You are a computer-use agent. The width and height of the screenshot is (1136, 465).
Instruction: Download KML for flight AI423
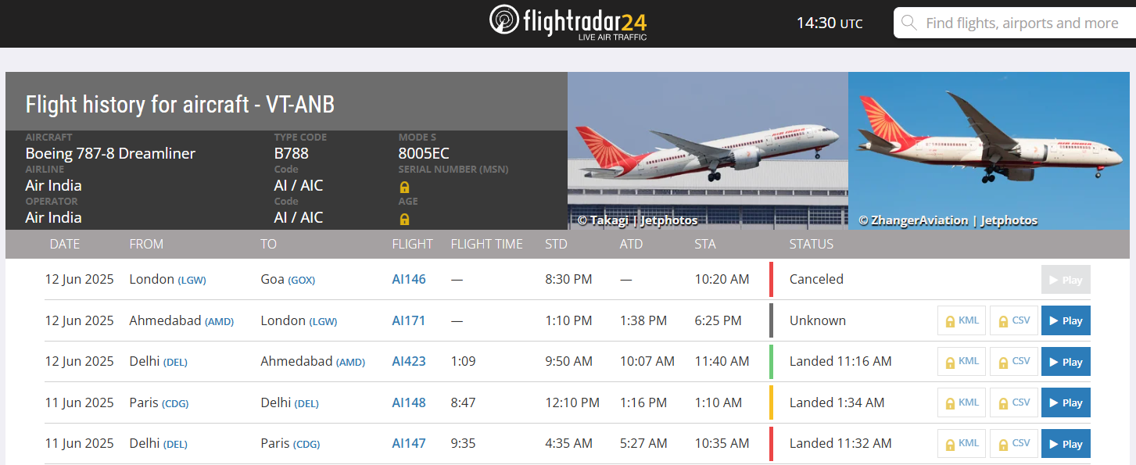pyautogui.click(x=961, y=362)
